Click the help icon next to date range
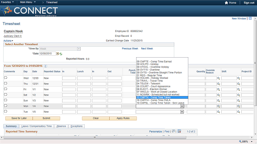The width and height of the screenshot is (257, 144). (45, 66)
